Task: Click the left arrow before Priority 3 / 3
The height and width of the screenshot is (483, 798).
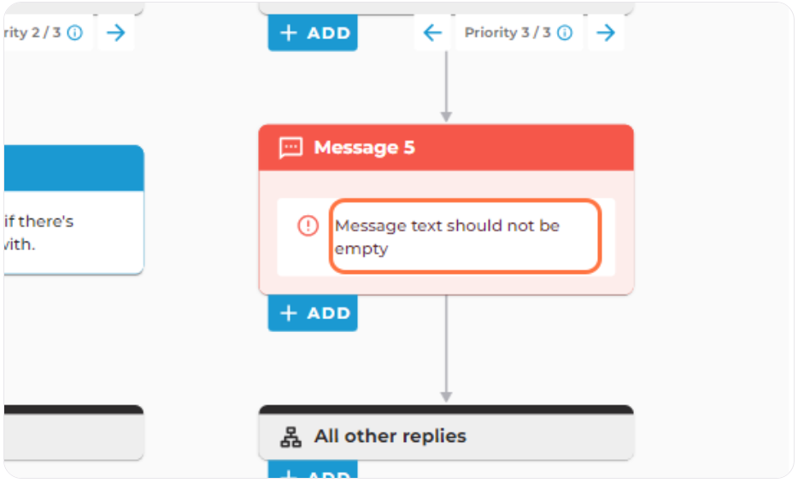Action: tap(432, 33)
